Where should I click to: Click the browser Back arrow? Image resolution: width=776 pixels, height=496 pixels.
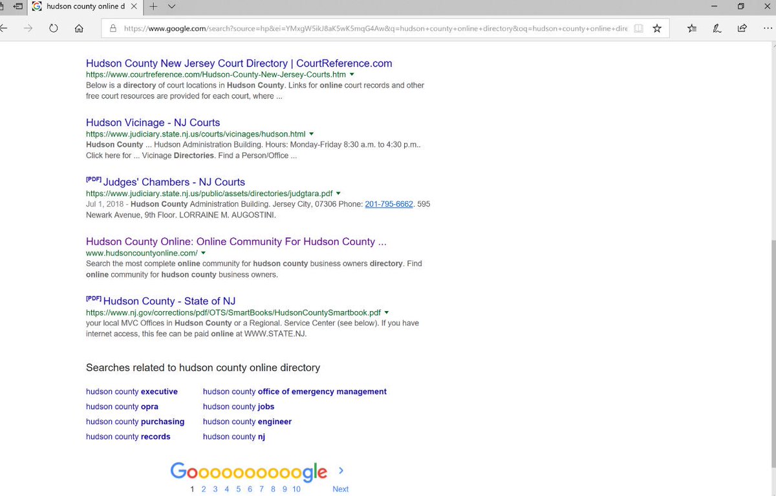click(x=3, y=28)
